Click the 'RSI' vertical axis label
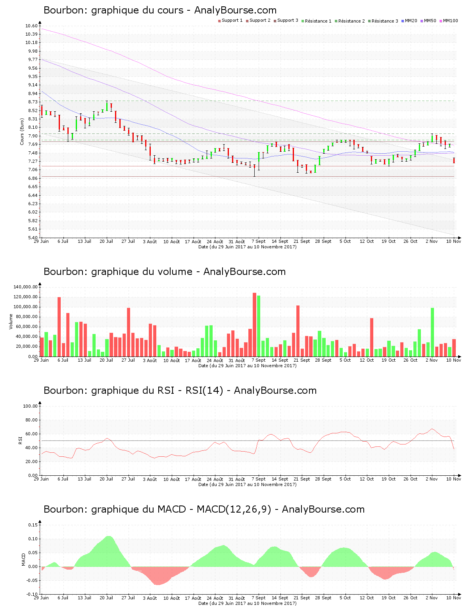 20,440
